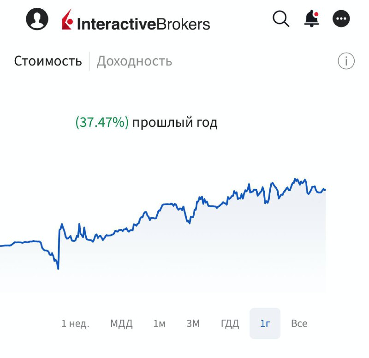This screenshot has height=358, width=369.
Task: Show the Все full-history period
Action: click(x=299, y=323)
